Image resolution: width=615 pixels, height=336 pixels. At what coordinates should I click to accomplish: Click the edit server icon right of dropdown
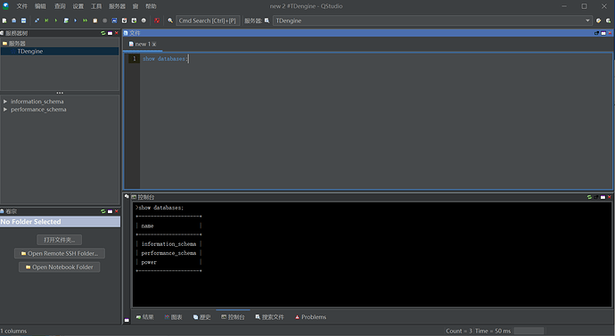[599, 20]
